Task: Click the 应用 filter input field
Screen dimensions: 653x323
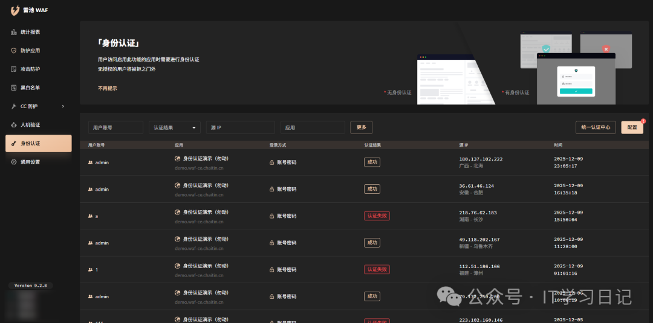Action: [x=312, y=127]
